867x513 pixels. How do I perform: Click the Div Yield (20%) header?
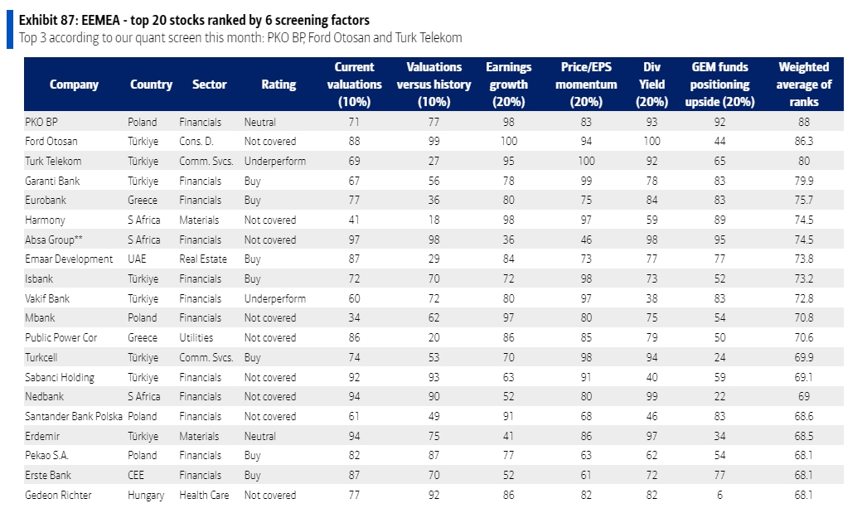tap(652, 85)
